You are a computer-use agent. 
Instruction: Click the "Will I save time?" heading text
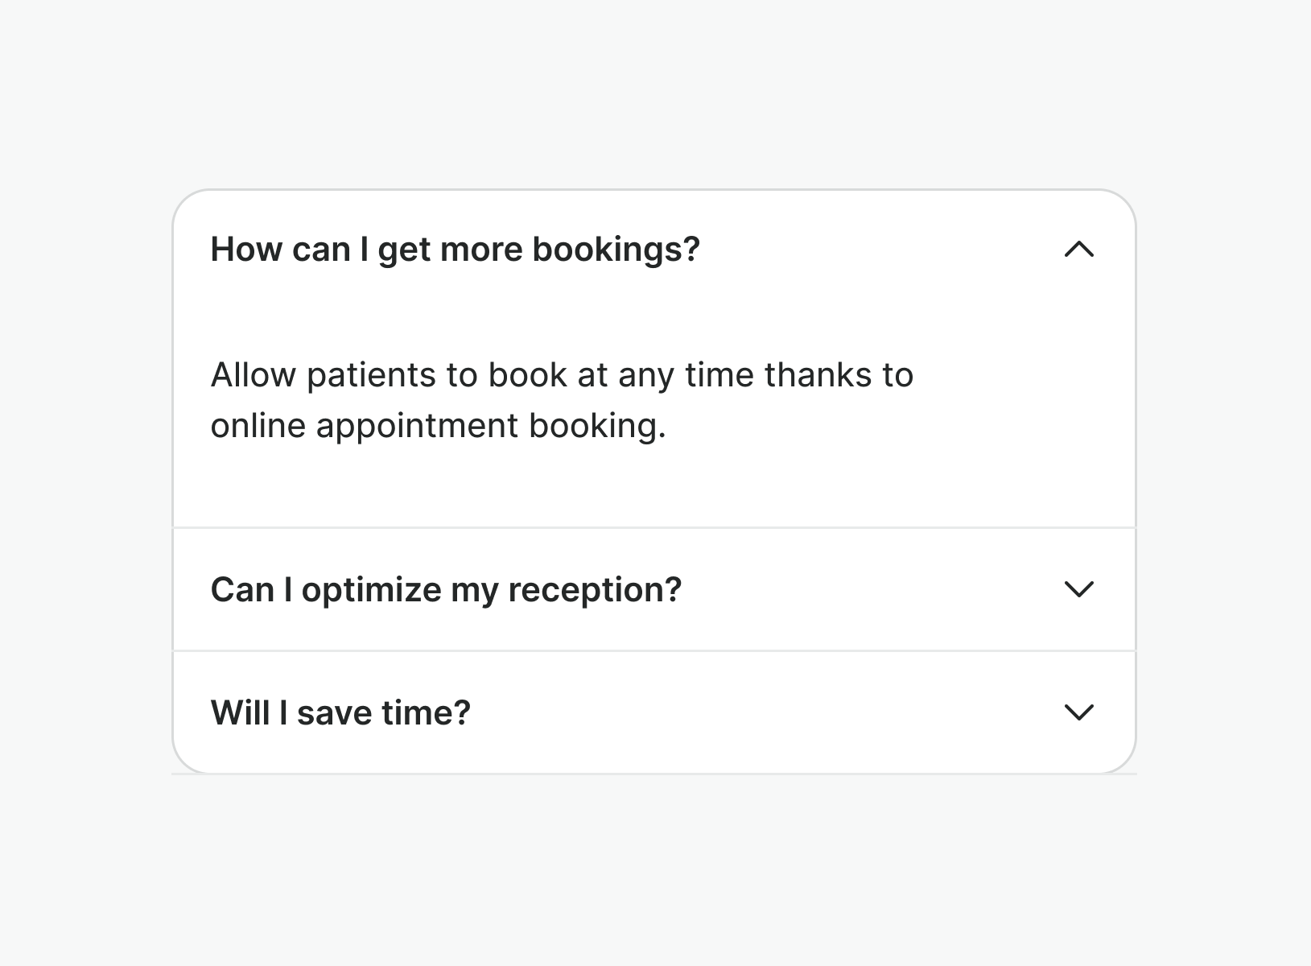pyautogui.click(x=340, y=713)
